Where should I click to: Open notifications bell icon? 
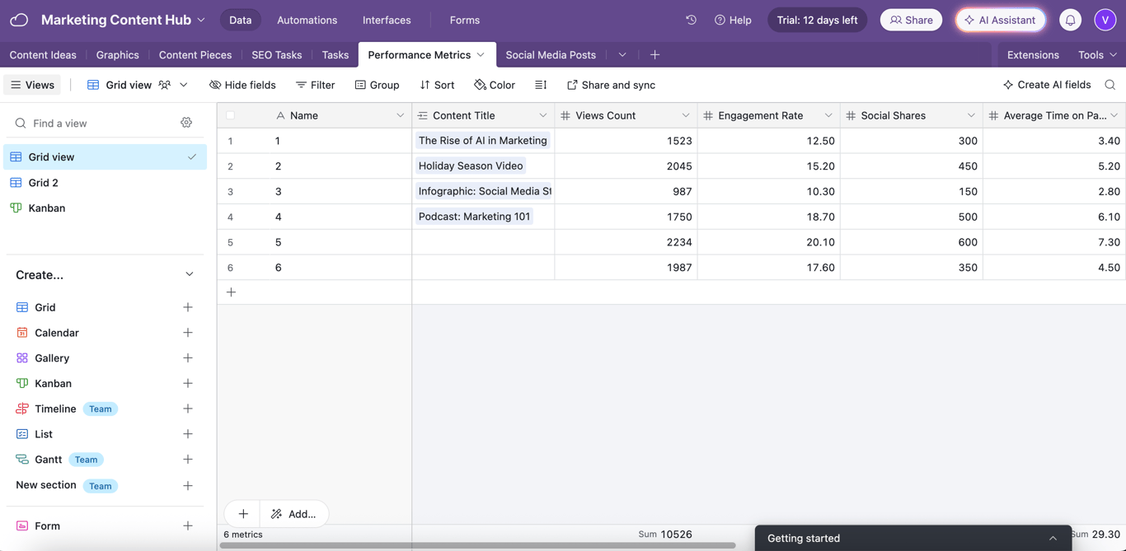(1070, 20)
